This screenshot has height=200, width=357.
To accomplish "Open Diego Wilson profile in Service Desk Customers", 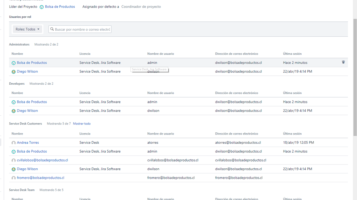I will pyautogui.click(x=27, y=169).
